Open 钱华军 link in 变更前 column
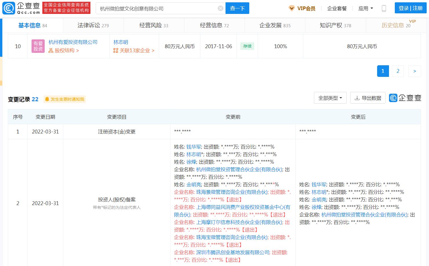This screenshot has height=266, width=429. click(194, 147)
